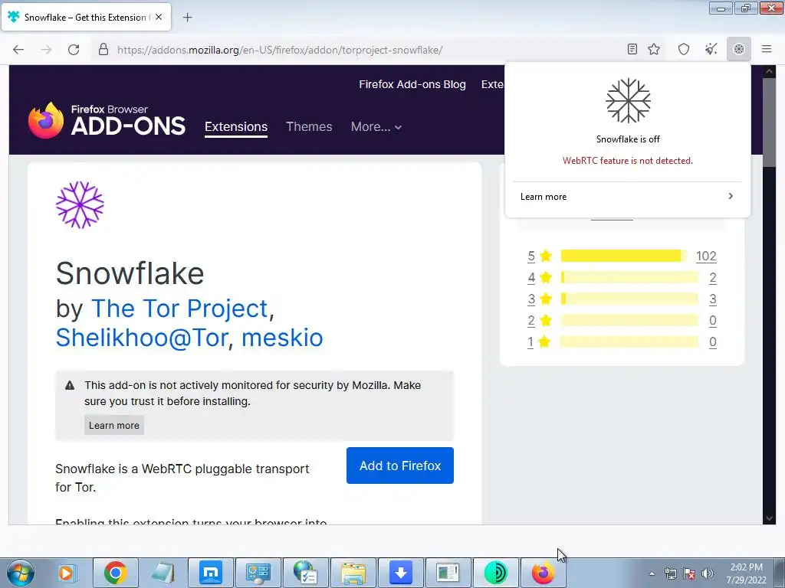
Task: Click the chevron beside Learn more in popup
Action: (731, 196)
